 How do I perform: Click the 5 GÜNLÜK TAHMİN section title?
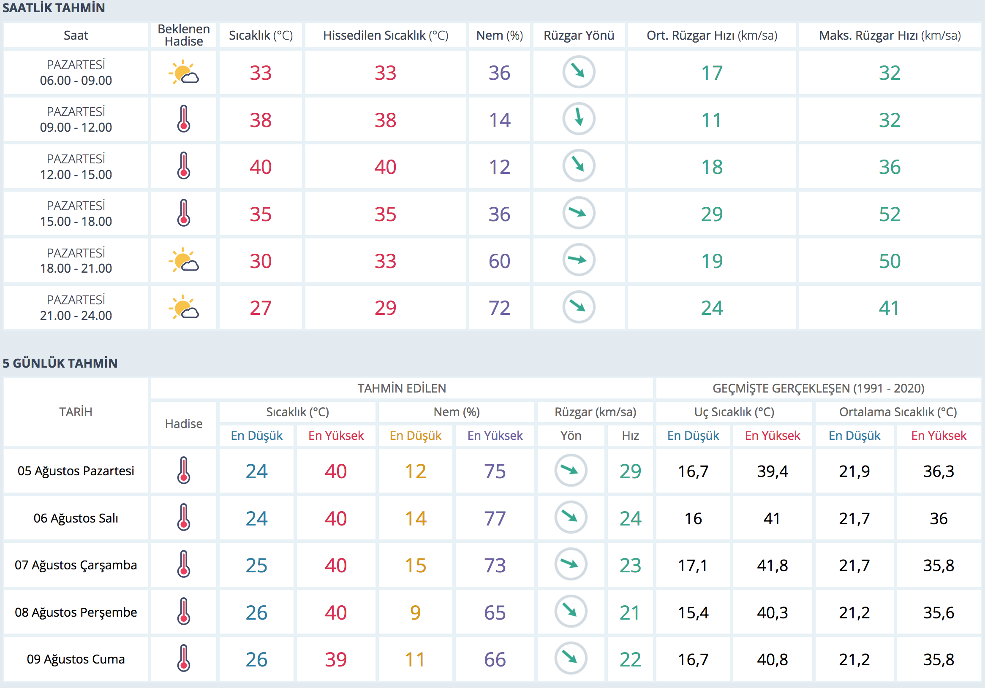[60, 363]
